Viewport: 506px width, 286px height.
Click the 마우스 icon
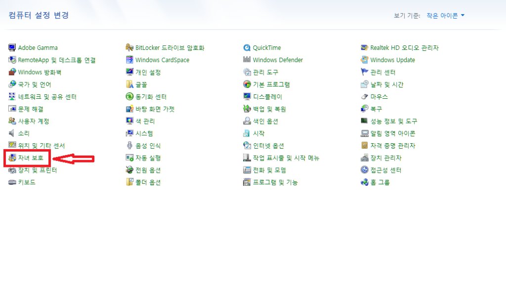[364, 97]
